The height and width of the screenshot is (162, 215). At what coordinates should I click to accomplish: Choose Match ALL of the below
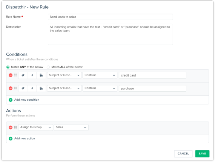pyautogui.click(x=48, y=67)
